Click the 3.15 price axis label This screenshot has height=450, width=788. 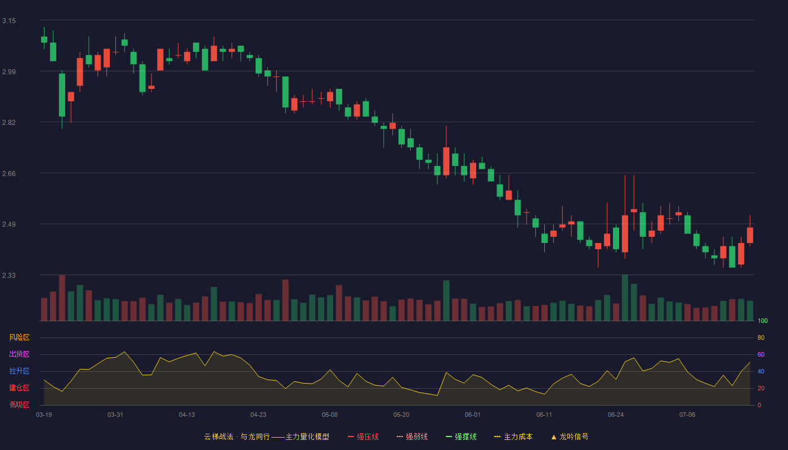pos(9,21)
